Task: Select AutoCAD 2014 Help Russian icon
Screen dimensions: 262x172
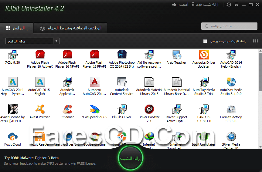Action: coord(12,82)
